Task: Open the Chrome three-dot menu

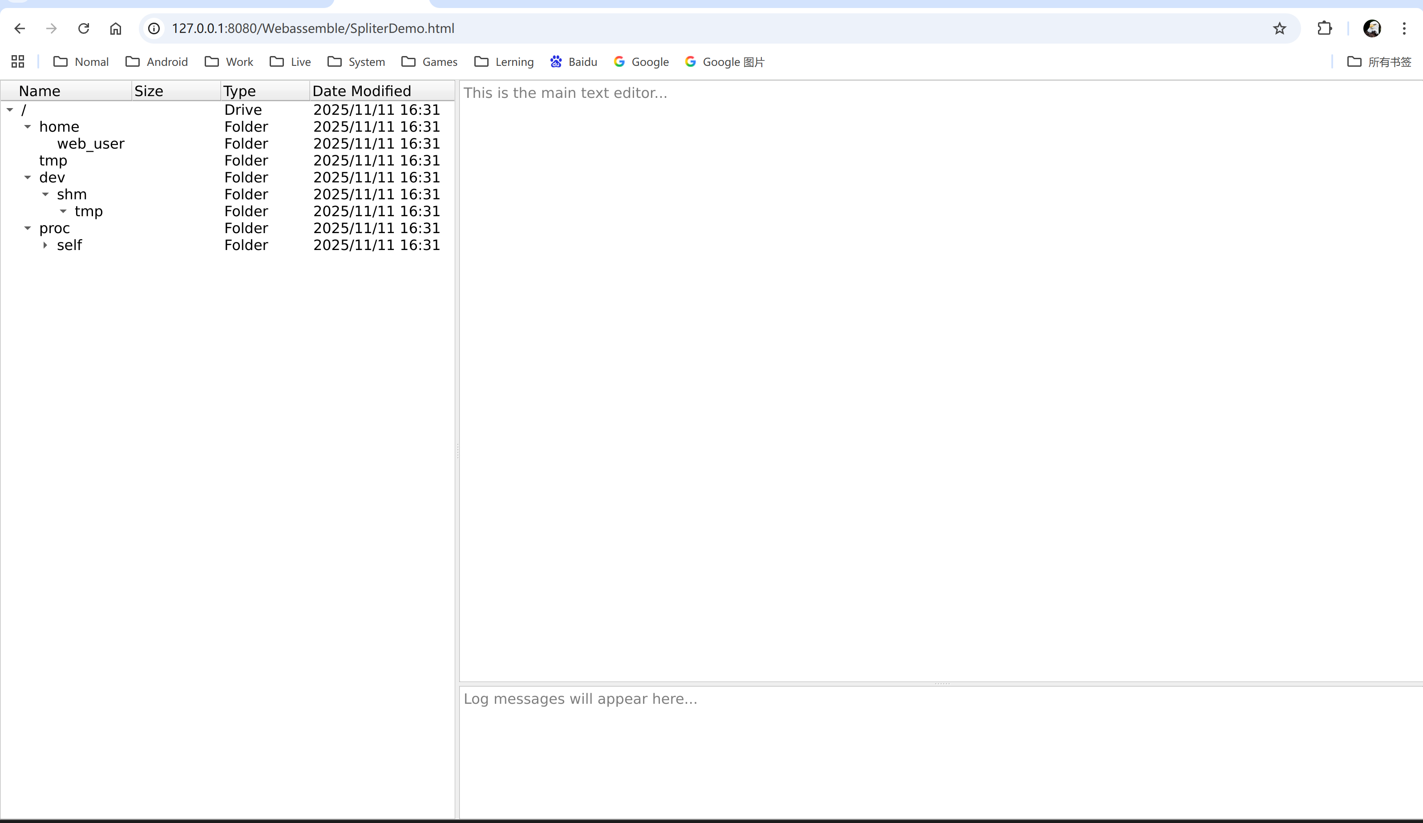Action: point(1404,28)
